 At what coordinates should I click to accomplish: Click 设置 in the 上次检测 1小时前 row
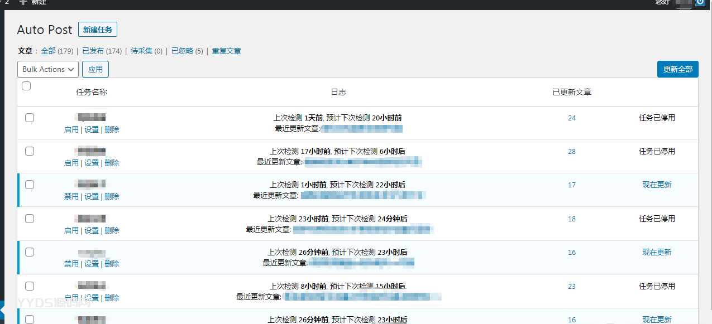[92, 196]
